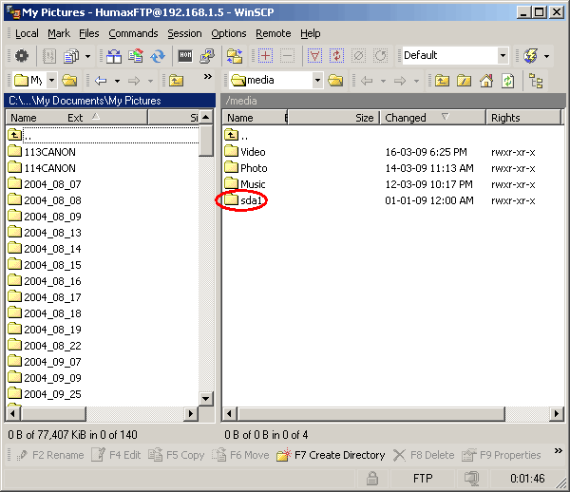Expand the Default transfer settings dropdown

click(x=502, y=56)
